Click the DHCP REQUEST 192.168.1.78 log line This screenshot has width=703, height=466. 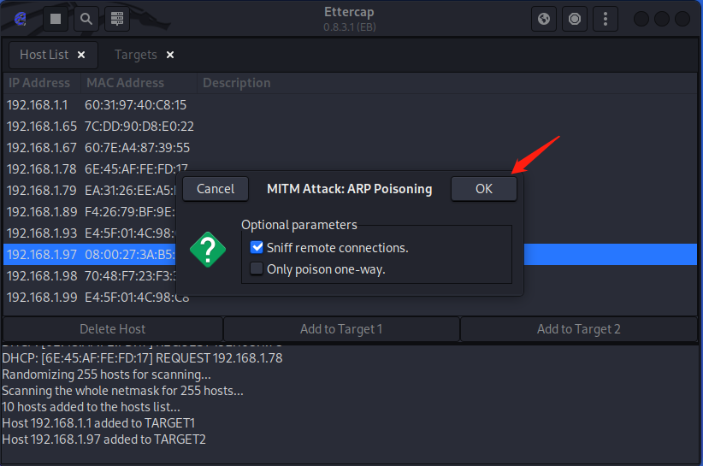(142, 358)
